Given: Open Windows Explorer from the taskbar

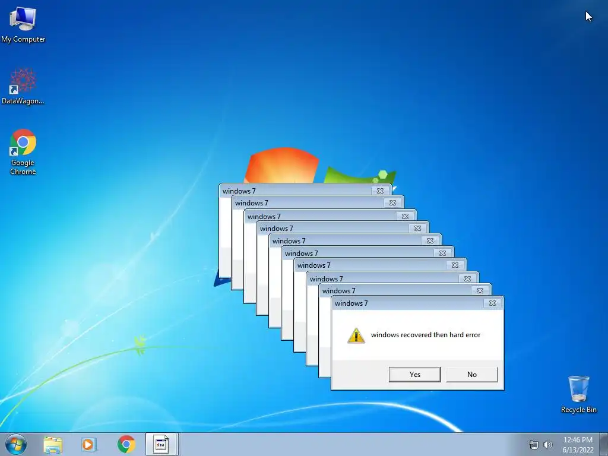Looking at the screenshot, I should coord(53,444).
